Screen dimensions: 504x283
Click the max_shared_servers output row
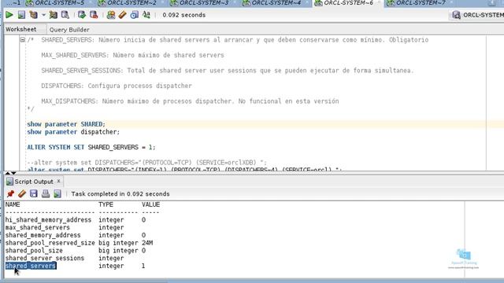coord(65,227)
